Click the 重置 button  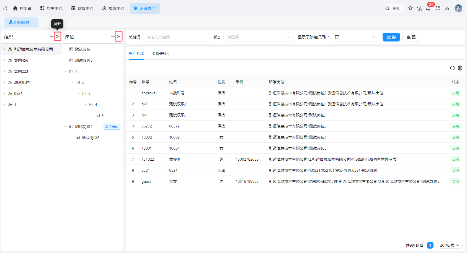click(411, 37)
